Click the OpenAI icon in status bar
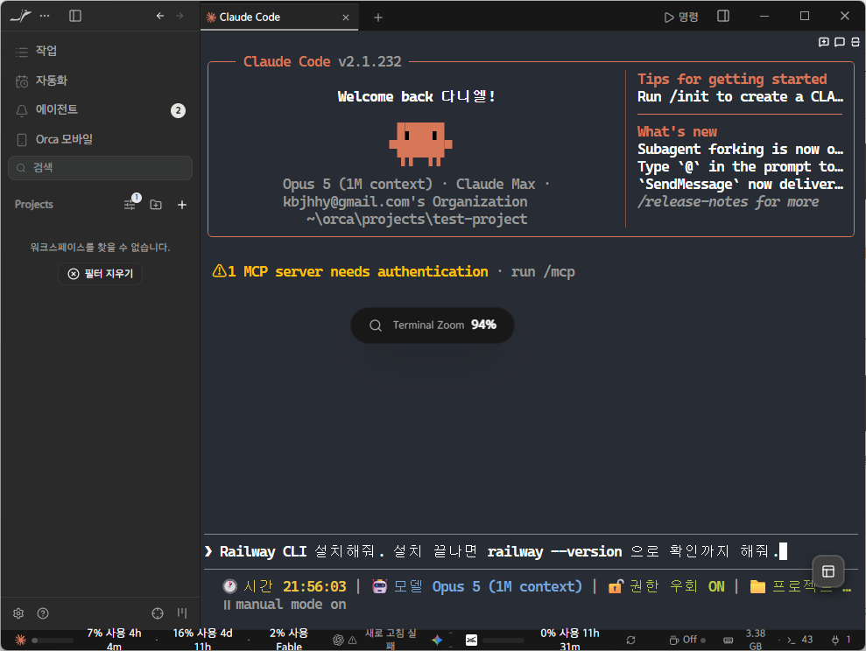The width and height of the screenshot is (866, 651). click(338, 640)
